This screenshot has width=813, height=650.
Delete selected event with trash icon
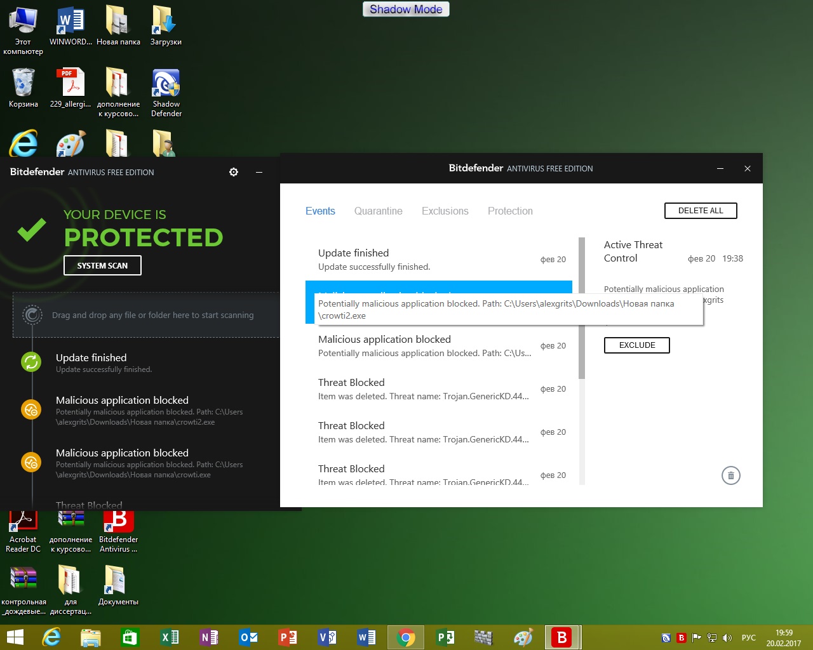point(731,475)
